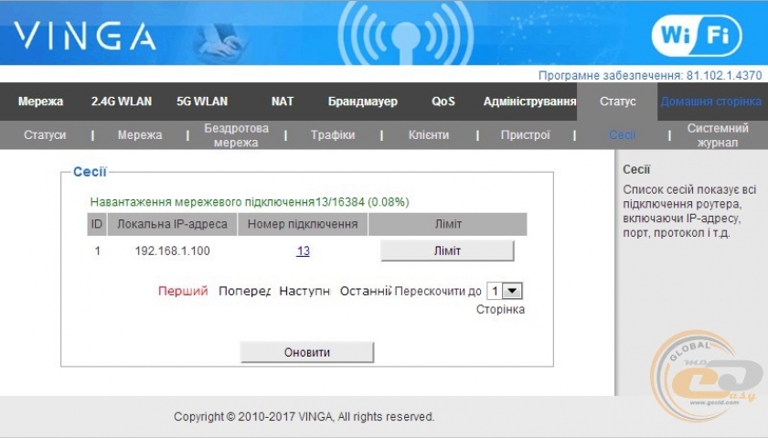This screenshot has width=768, height=438.
Task: Open the 5G WLAN menu
Action: point(202,101)
